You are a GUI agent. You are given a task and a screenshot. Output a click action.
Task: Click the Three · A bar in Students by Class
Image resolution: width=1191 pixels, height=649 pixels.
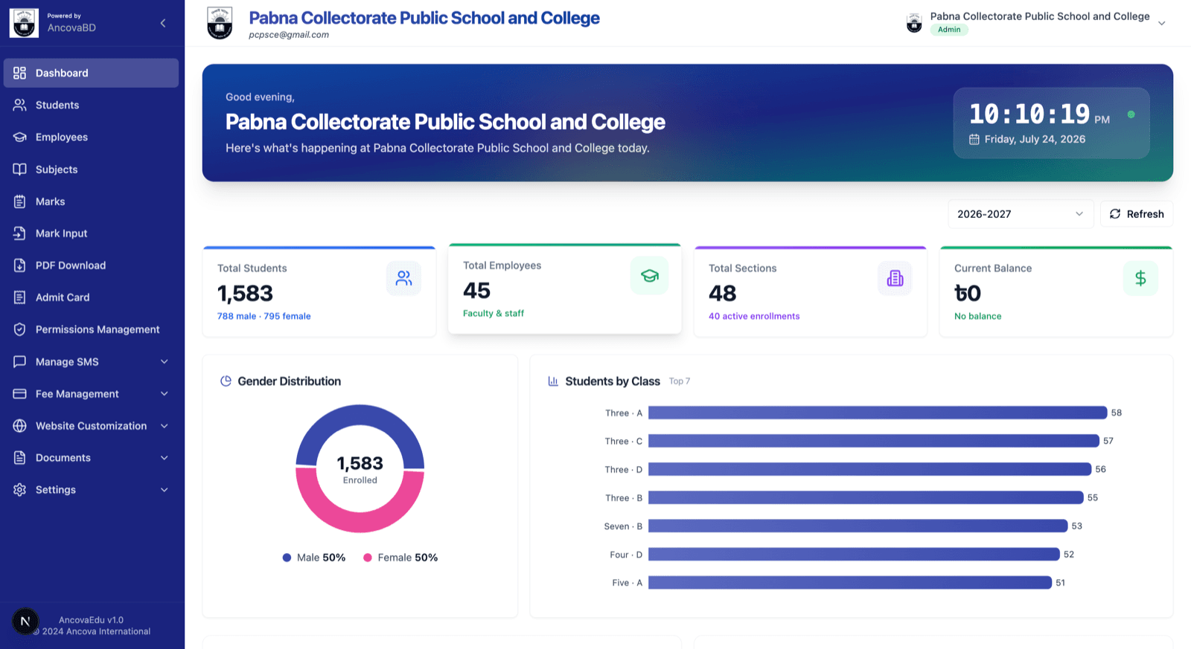click(878, 413)
